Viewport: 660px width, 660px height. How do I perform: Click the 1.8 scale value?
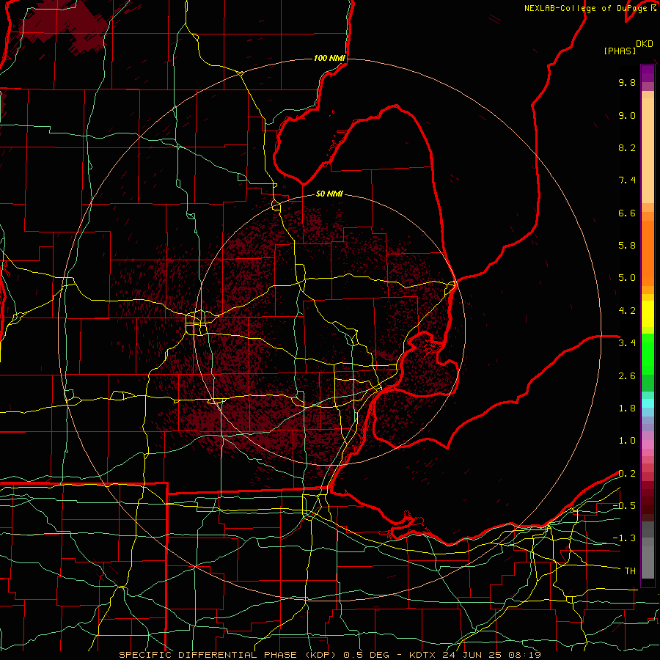tap(627, 408)
